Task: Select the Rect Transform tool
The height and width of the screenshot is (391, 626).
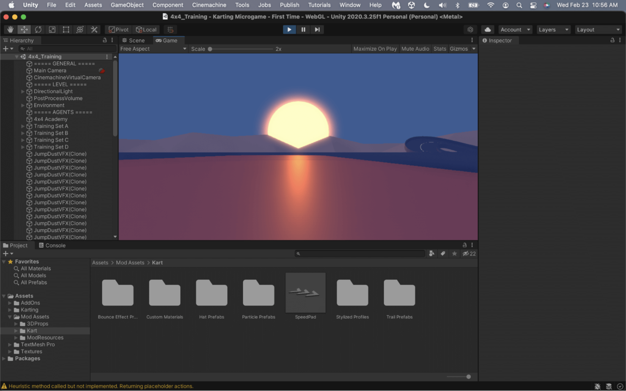Action: coord(66,29)
